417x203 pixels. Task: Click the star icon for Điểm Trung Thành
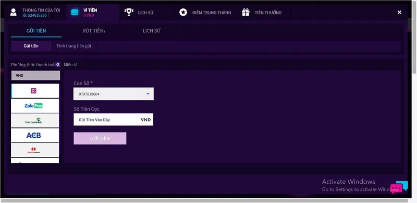click(183, 12)
